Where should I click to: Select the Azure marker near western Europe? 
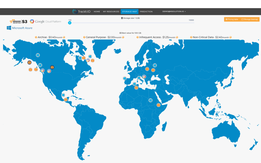(124, 78)
